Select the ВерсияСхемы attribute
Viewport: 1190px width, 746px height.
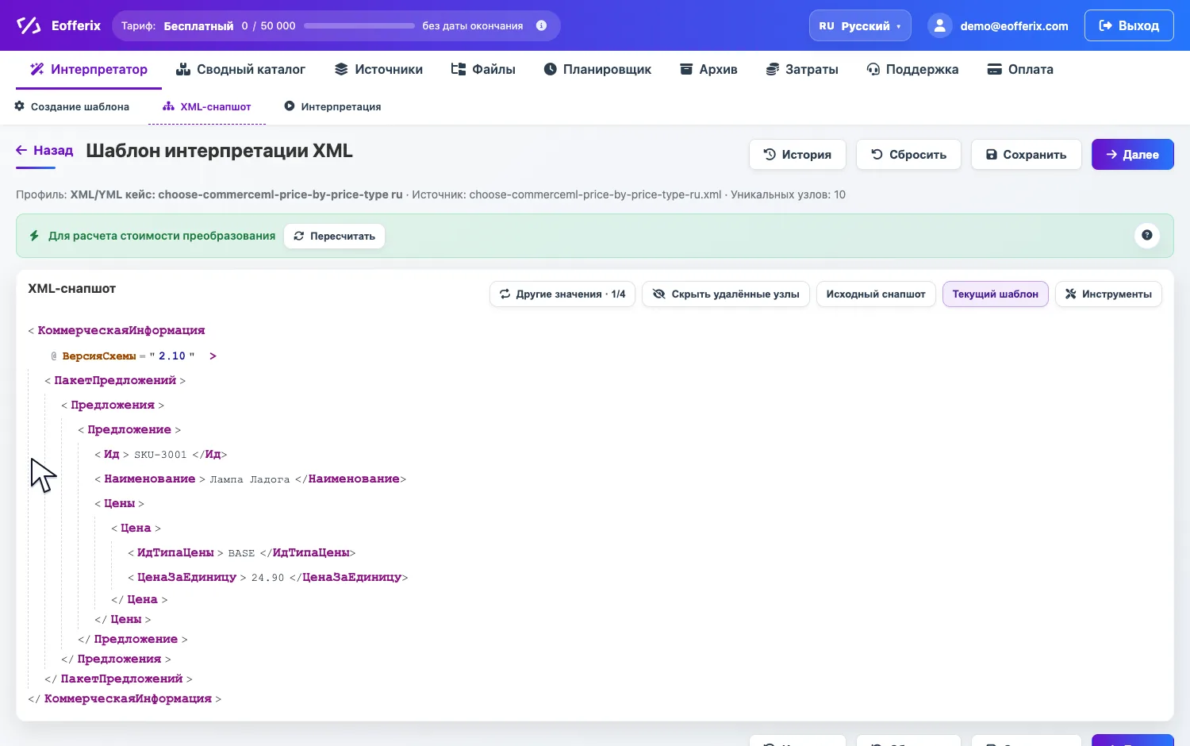tap(99, 356)
